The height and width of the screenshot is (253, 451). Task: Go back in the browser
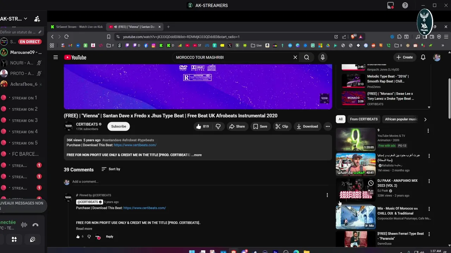tap(52, 37)
